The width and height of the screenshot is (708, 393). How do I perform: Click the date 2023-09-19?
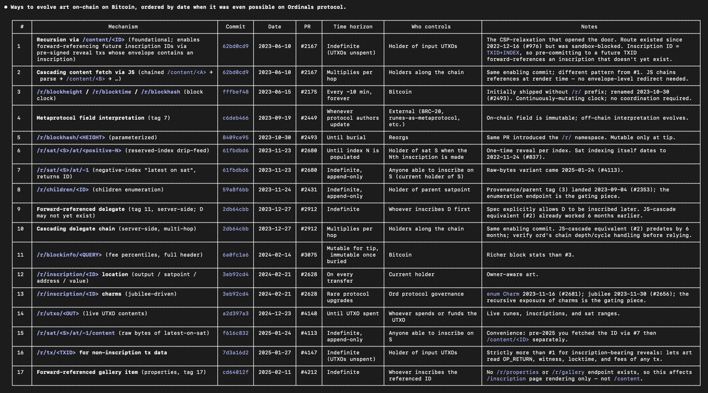click(275, 118)
